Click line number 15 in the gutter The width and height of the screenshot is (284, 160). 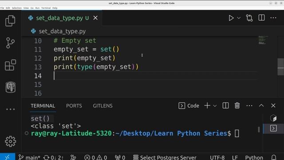(x=38, y=84)
